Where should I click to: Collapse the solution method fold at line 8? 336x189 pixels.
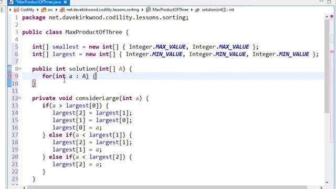(20, 69)
